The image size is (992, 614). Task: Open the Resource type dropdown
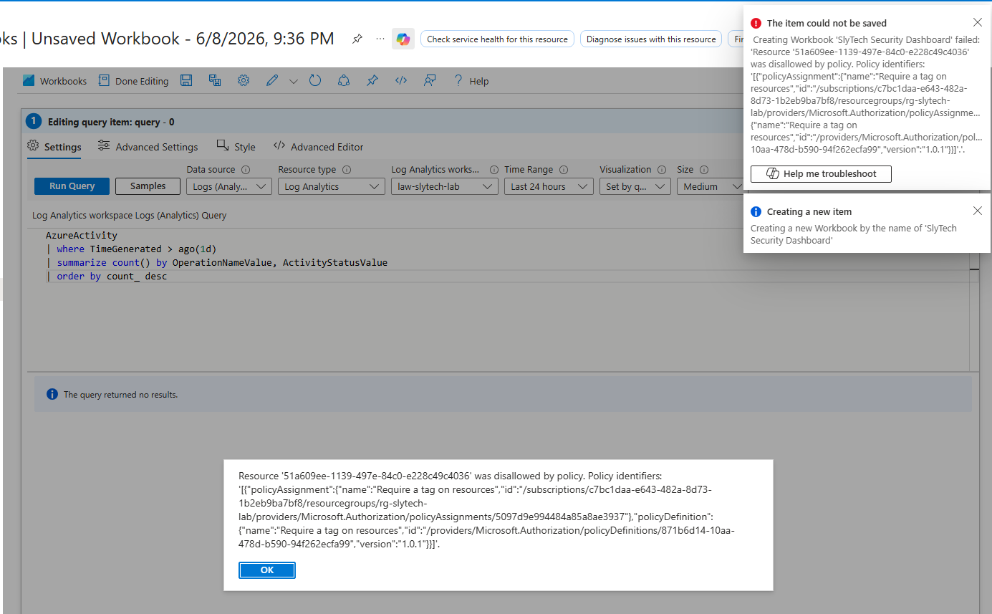[332, 186]
